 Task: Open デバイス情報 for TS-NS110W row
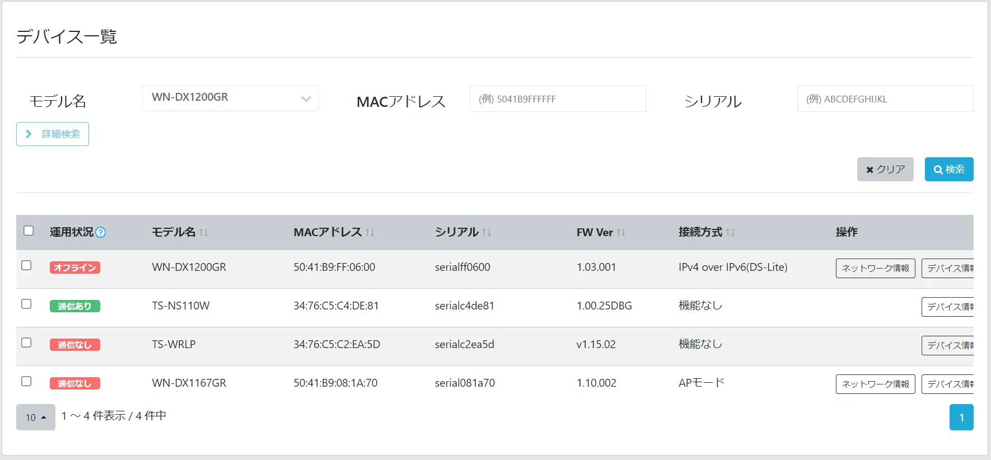tap(948, 307)
